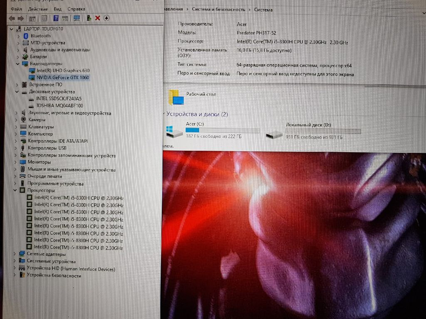This screenshot has width=426, height=319.
Task: Open the Справка menu
Action: 77,9
